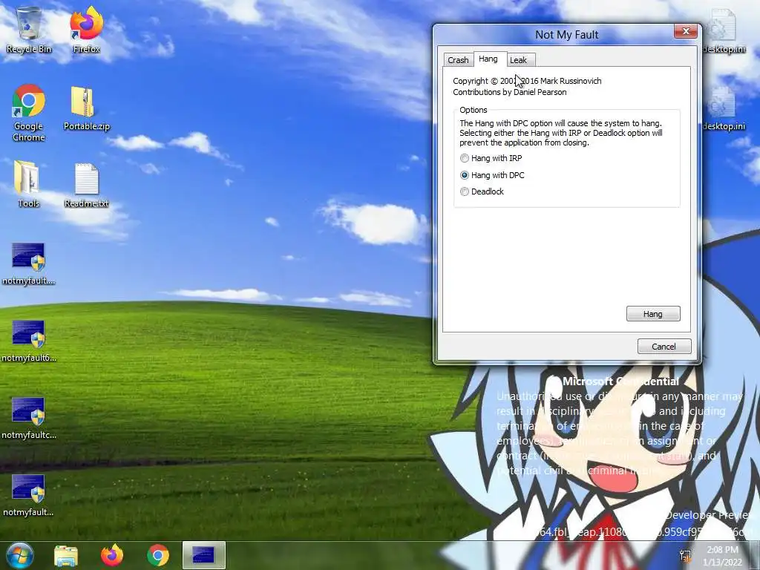Switch to the Leak tab

(x=519, y=60)
